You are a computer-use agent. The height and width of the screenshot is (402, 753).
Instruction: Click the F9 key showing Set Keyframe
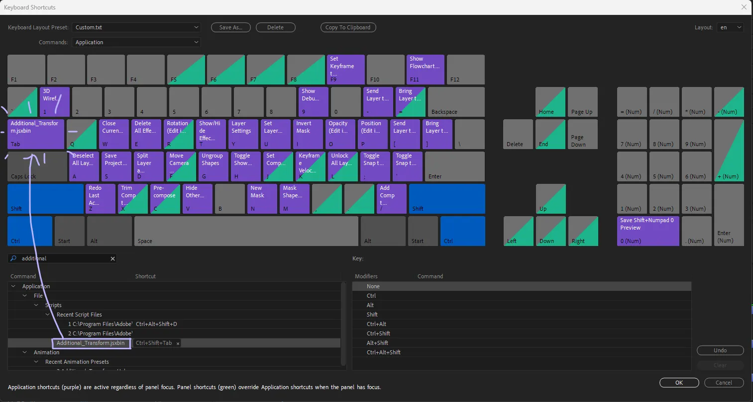tap(346, 70)
